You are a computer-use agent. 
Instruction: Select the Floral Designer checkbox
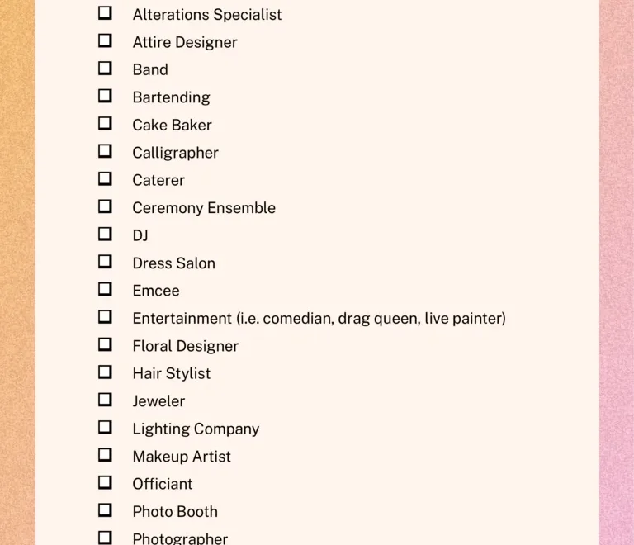click(105, 344)
